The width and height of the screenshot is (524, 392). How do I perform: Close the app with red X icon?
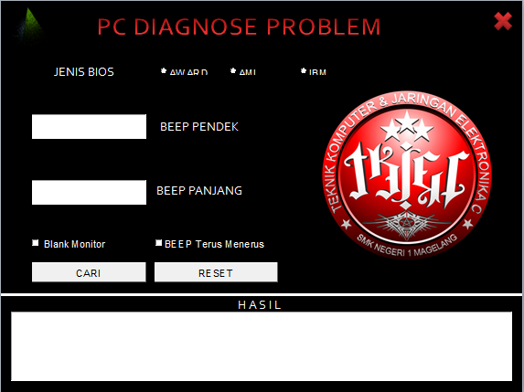pyautogui.click(x=503, y=21)
